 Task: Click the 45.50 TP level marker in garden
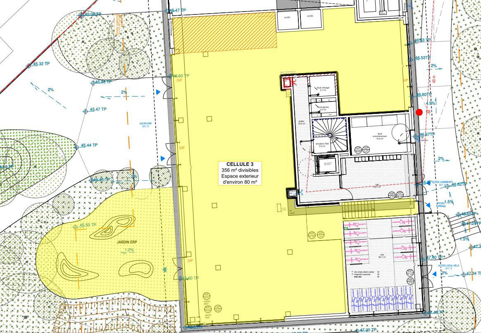(76, 227)
